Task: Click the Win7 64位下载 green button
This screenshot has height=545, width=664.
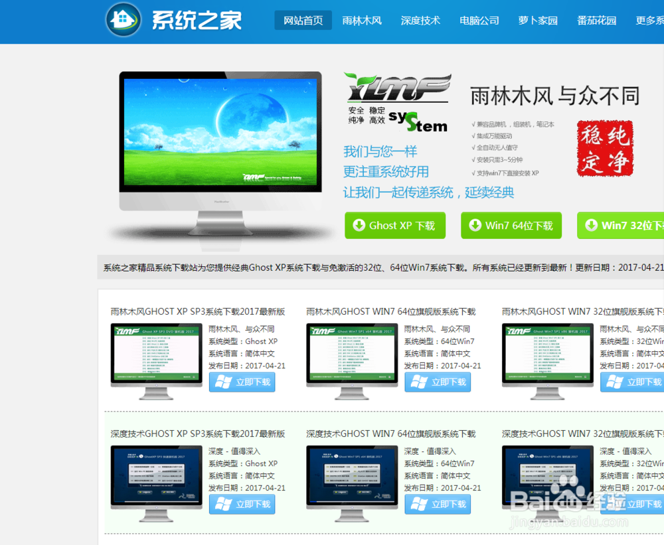Action: 511,225
